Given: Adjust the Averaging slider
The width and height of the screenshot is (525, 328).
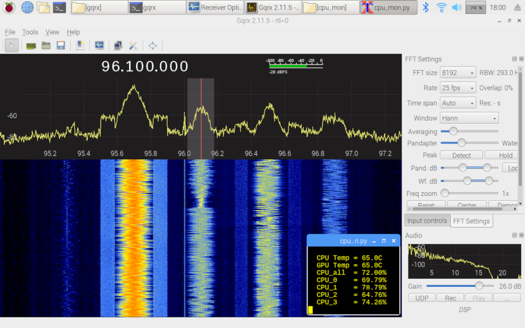Looking at the screenshot, I should pos(469,131).
